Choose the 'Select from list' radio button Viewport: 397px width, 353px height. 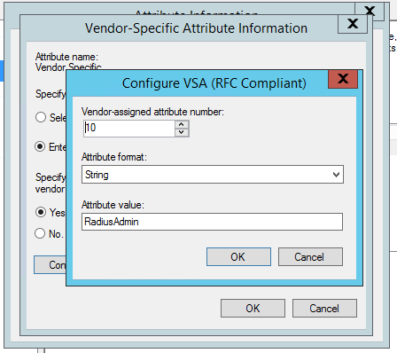coord(41,117)
